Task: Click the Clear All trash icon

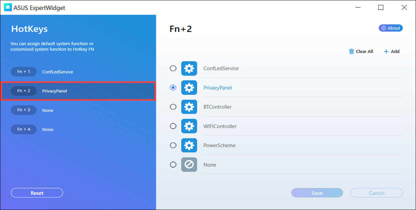Action: coord(351,51)
